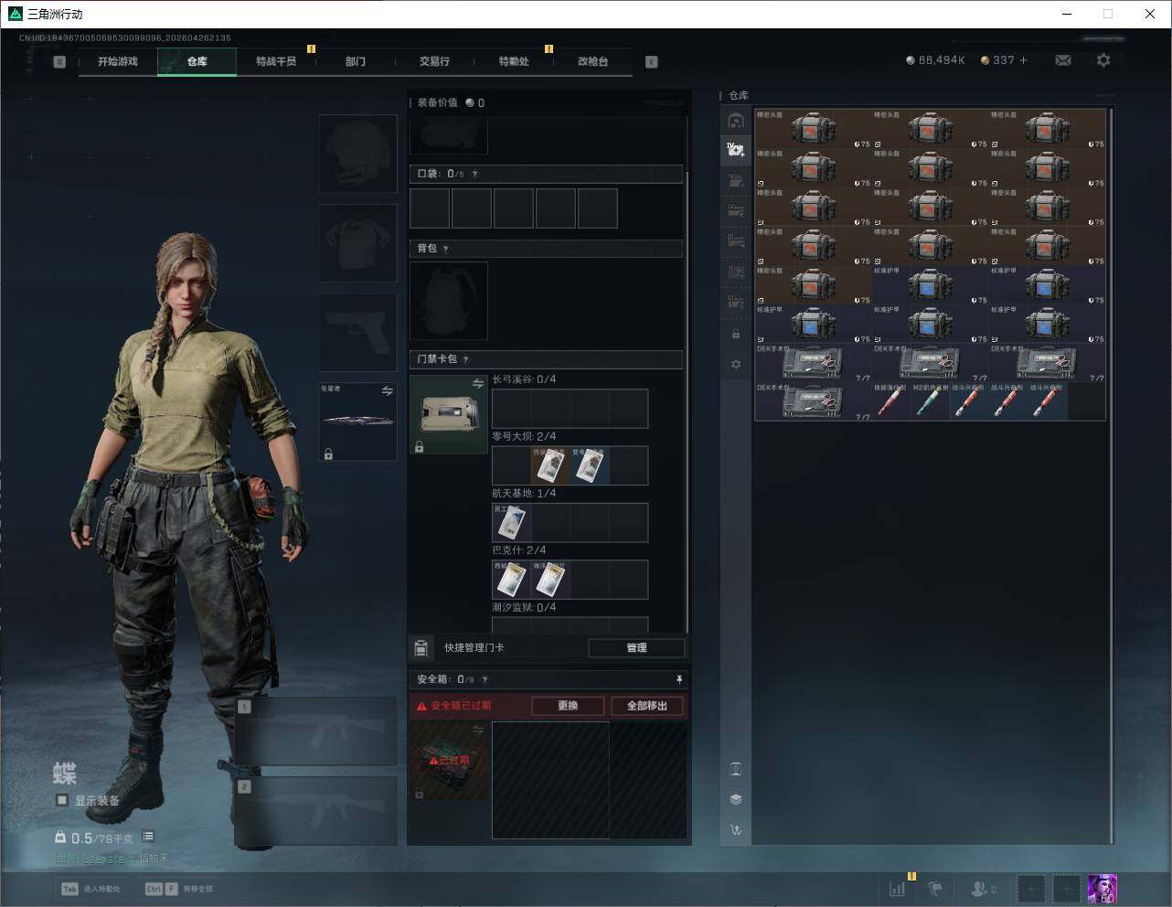
Task: Click the help icon beside 背包
Action: point(445,249)
